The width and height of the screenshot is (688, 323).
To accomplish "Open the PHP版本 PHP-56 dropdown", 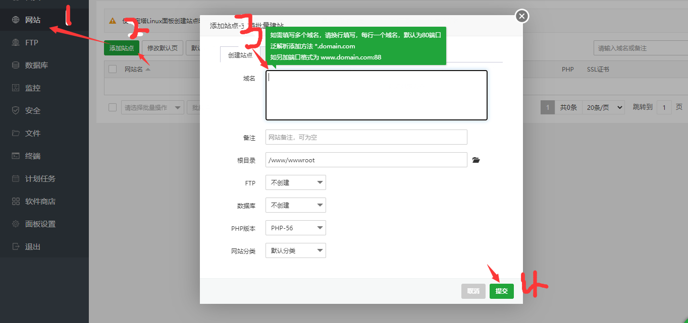I will pos(296,228).
